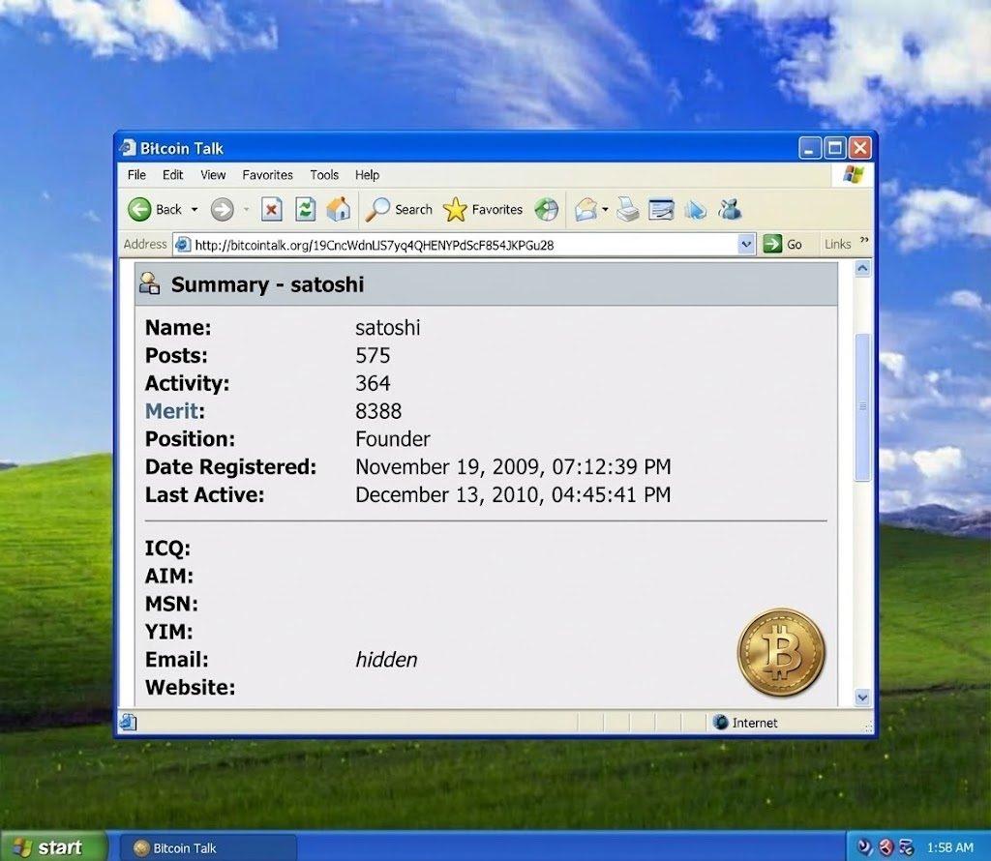Click the Summary - satoshi heading

tap(267, 284)
